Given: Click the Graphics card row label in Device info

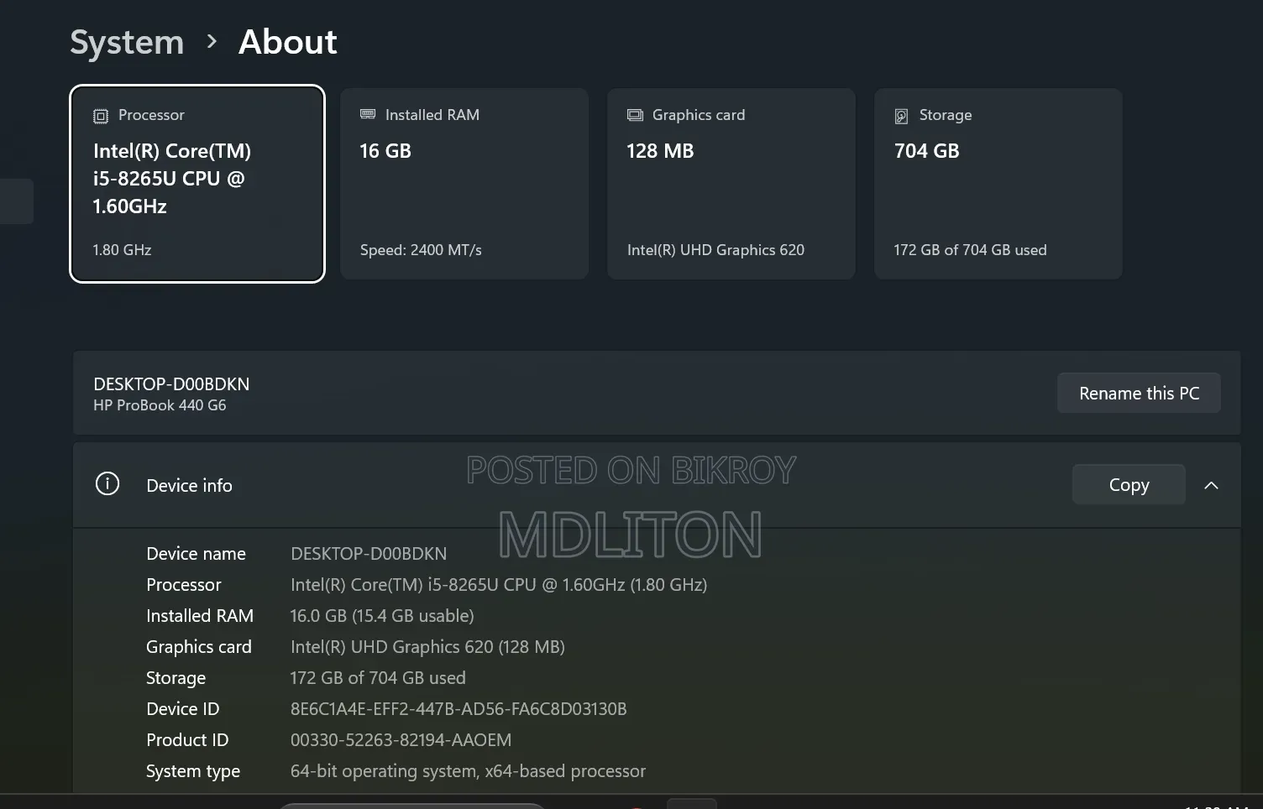Looking at the screenshot, I should point(199,647).
